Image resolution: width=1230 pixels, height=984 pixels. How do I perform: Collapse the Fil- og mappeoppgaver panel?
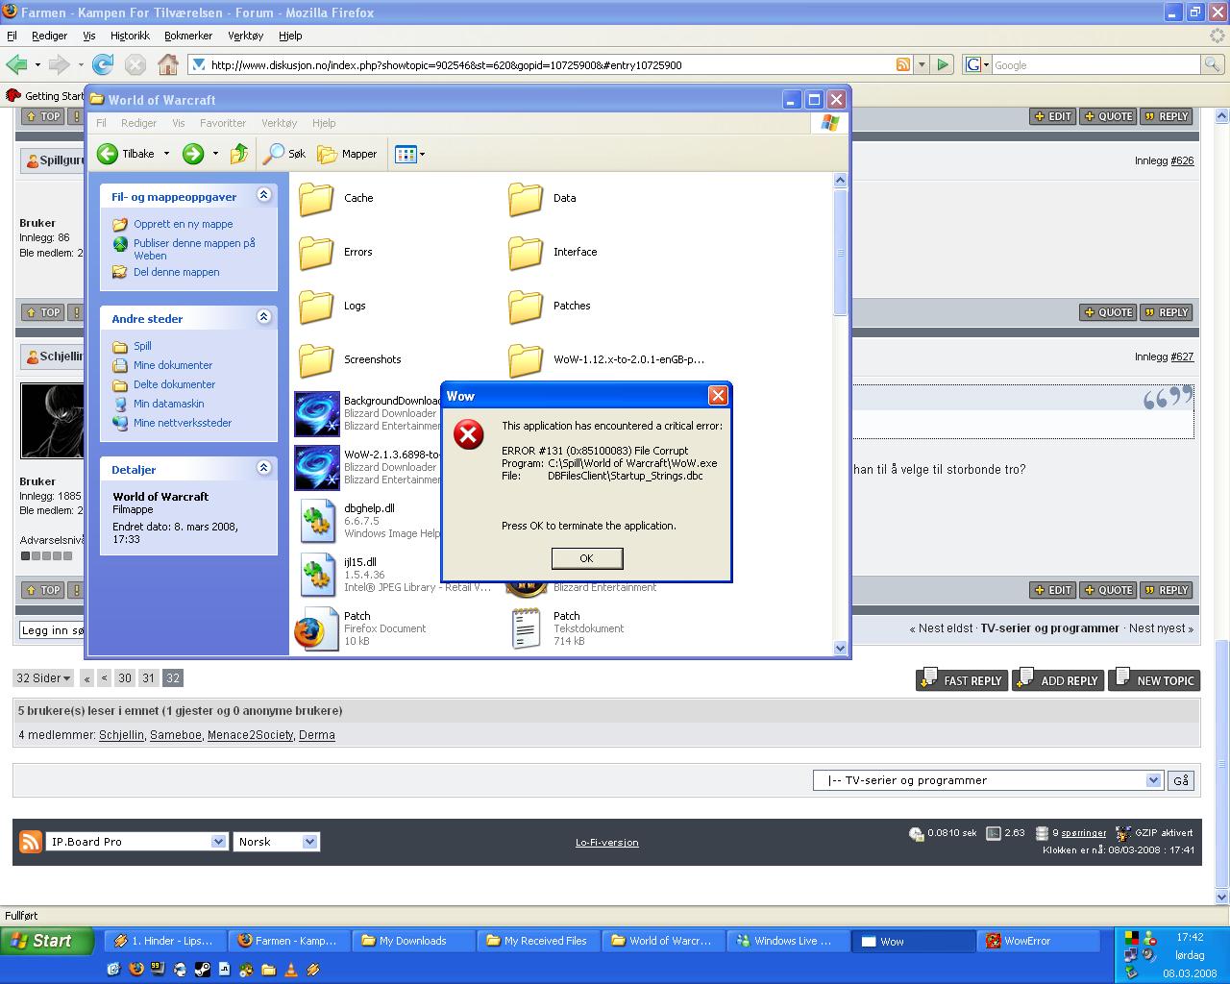coord(263,195)
